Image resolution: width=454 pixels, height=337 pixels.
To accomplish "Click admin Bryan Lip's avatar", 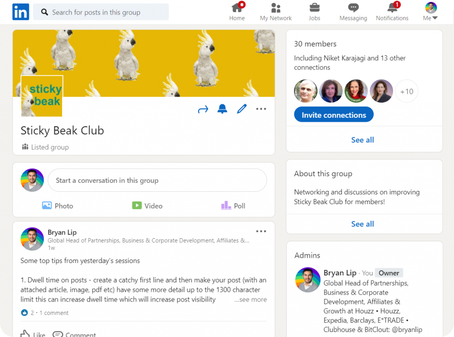I will tap(308, 280).
